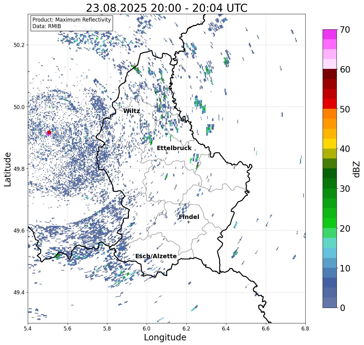Click the Findel station label
The height and width of the screenshot is (345, 364).
189,217
